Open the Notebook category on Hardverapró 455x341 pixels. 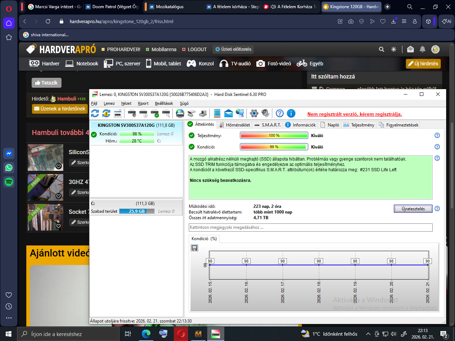click(x=82, y=64)
